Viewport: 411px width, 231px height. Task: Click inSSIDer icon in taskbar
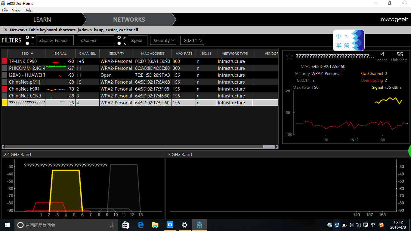199,225
